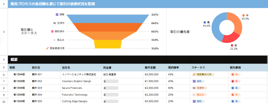Open the 提案書送付済 status dropdown for 案件 001
Viewport: 268px width, 103px height.
point(203,74)
